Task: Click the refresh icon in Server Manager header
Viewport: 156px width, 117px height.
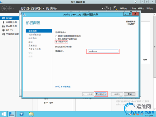Action: [x=106, y=8]
